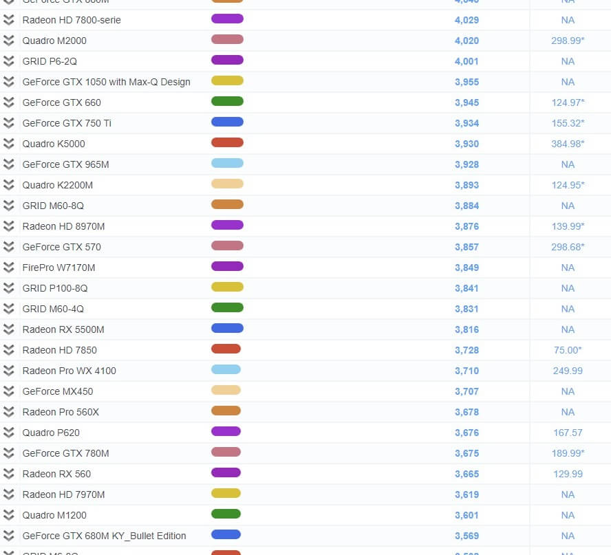
Task: Open the GeForce GTX 750 Ti link
Action: pos(67,123)
